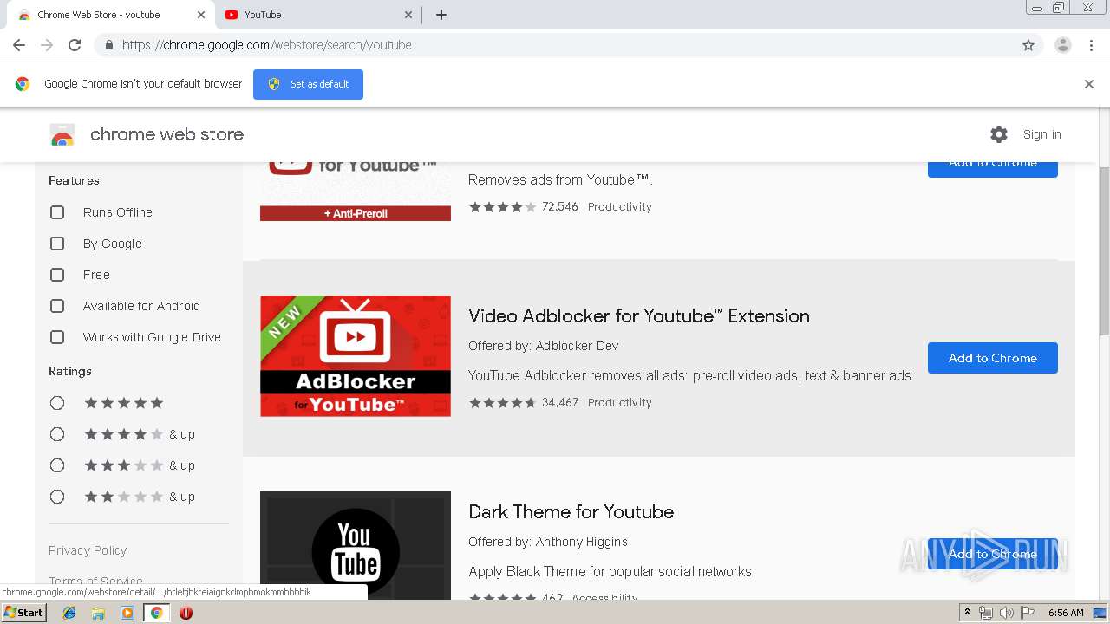This screenshot has height=624, width=1110.
Task: Check the By Google filter
Action: pyautogui.click(x=57, y=244)
